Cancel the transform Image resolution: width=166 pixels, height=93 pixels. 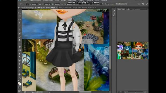pyautogui.click(x=143, y=4)
